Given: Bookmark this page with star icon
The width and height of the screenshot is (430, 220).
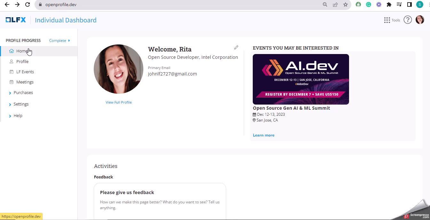Looking at the screenshot, I should [346, 4].
